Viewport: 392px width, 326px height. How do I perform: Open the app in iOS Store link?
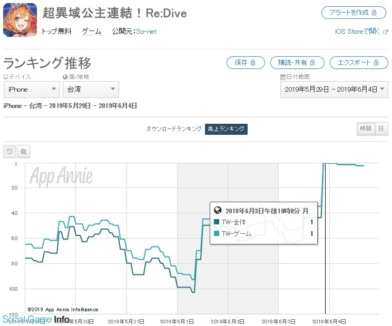tap(357, 32)
